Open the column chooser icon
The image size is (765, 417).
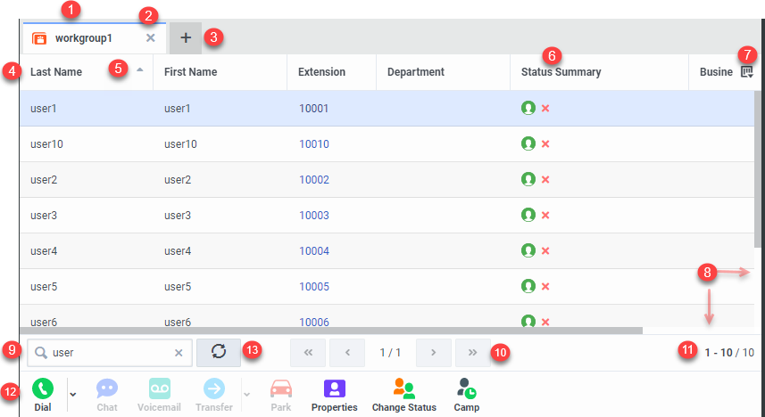click(746, 72)
